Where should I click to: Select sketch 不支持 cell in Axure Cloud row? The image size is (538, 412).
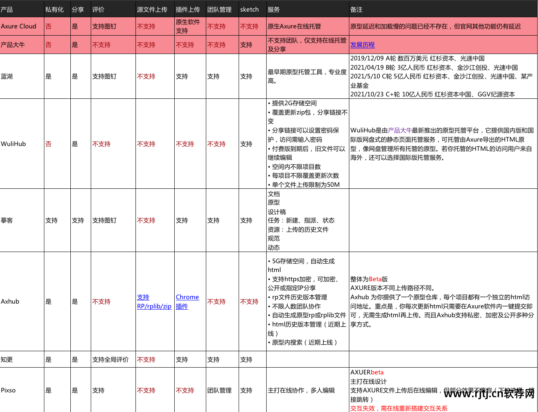click(253, 26)
